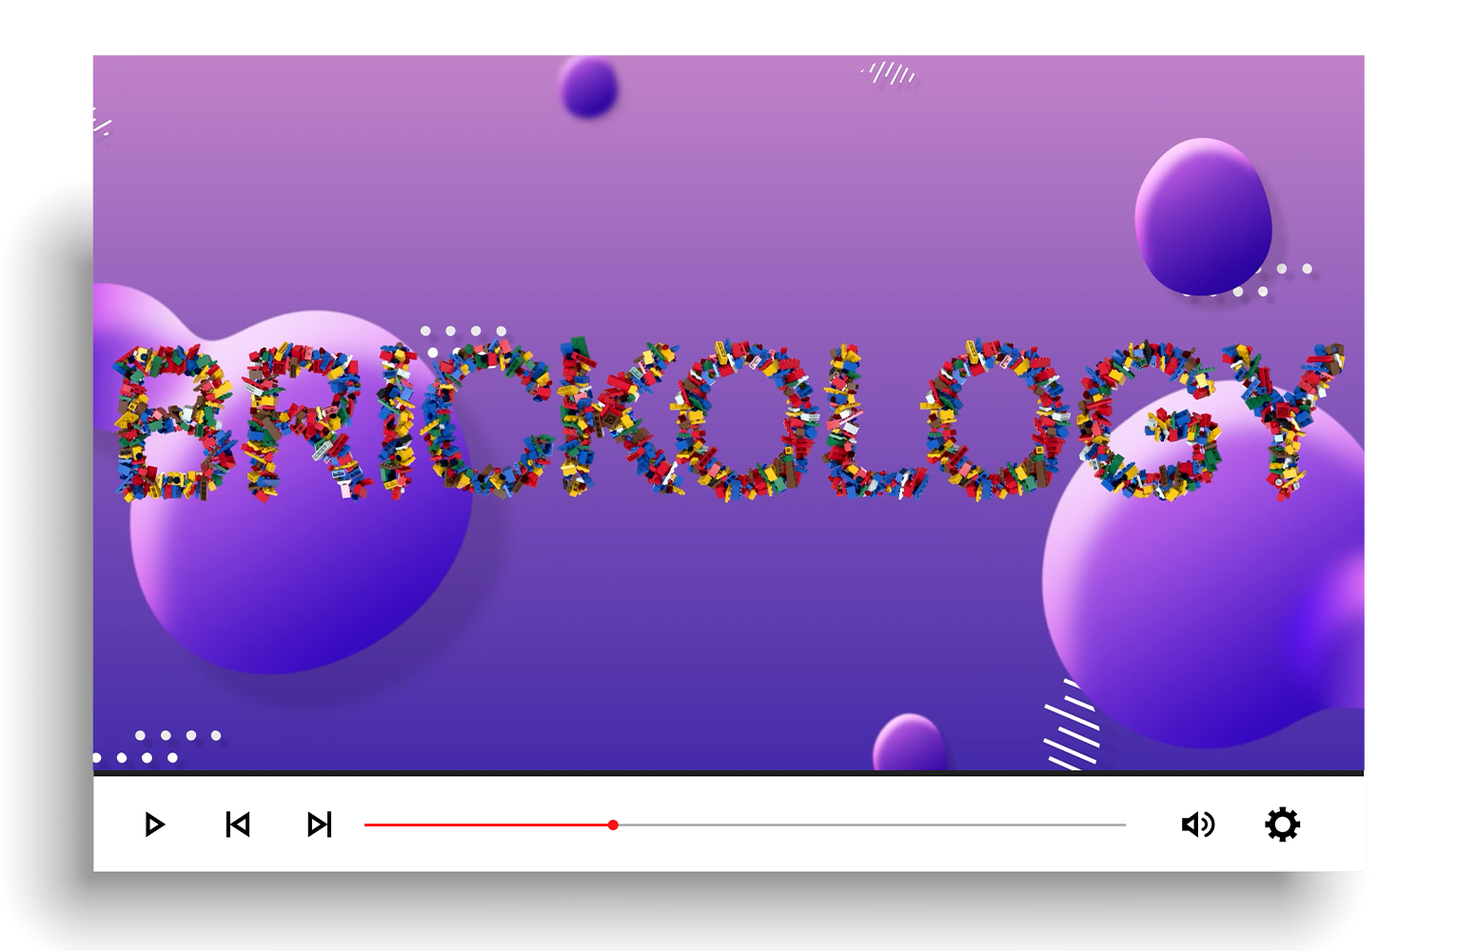Mute audio with the speaker icon
The image size is (1457, 951).
(1197, 825)
